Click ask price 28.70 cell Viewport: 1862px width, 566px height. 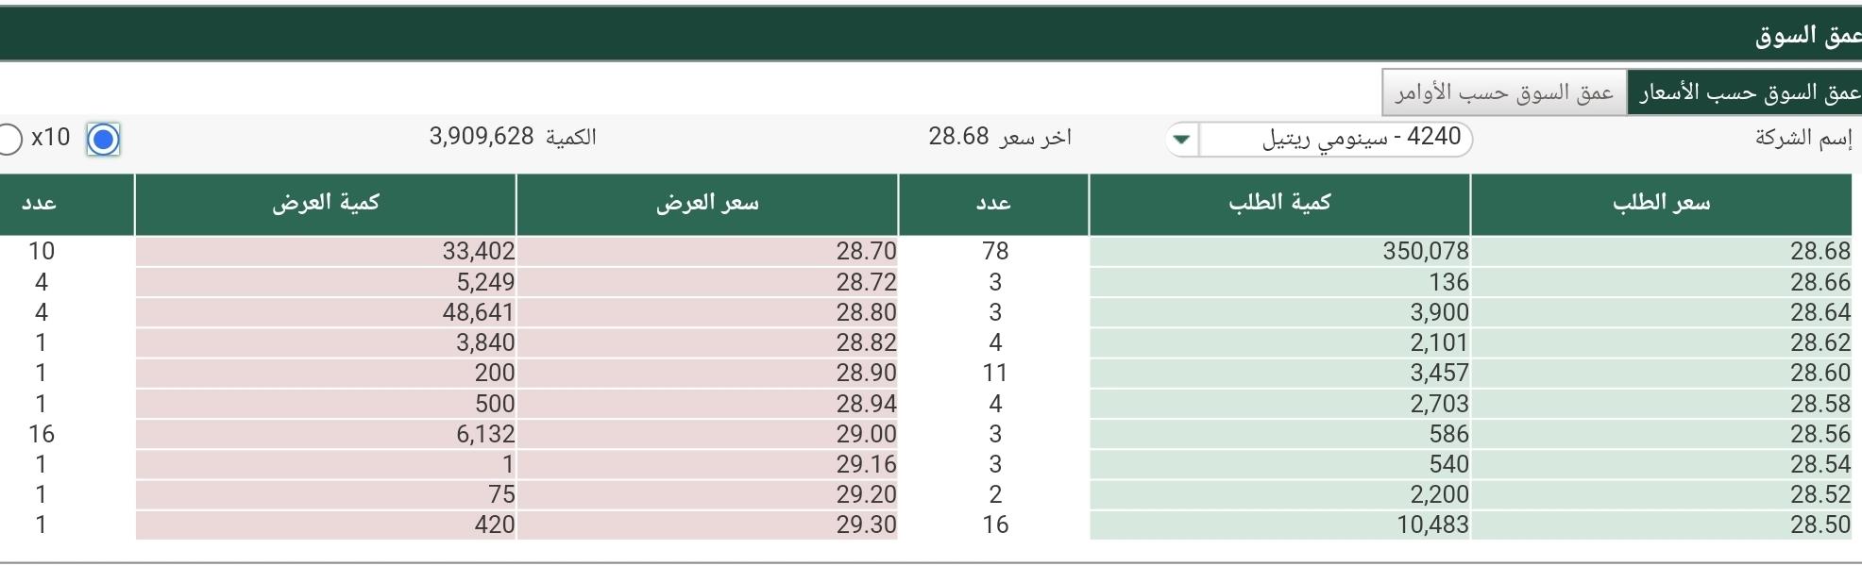pos(707,251)
